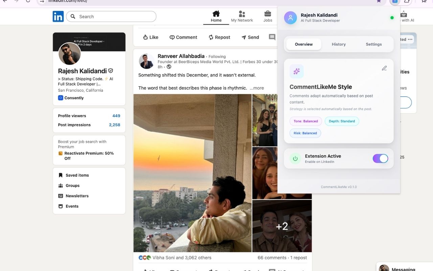Switch to the Settings tab
Image resolution: width=433 pixels, height=271 pixels.
click(373, 44)
